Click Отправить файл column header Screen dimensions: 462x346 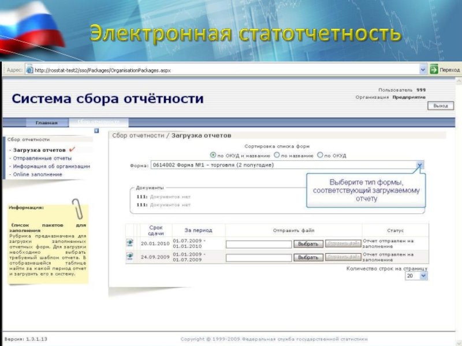[x=293, y=230]
